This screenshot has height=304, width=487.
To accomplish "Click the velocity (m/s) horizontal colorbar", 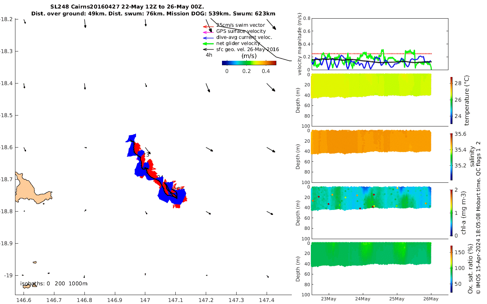I will (249, 63).
